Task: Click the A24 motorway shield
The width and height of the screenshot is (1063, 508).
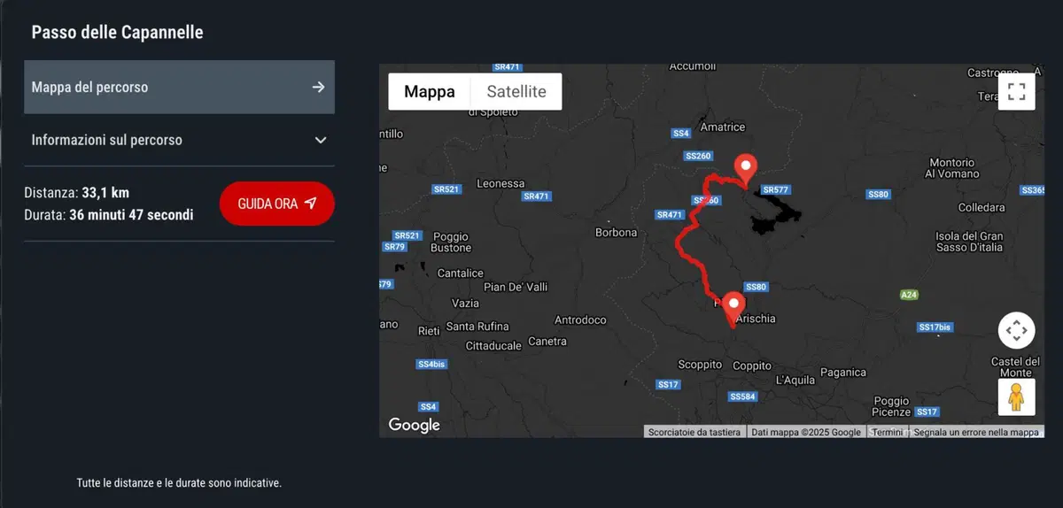Action: point(908,294)
